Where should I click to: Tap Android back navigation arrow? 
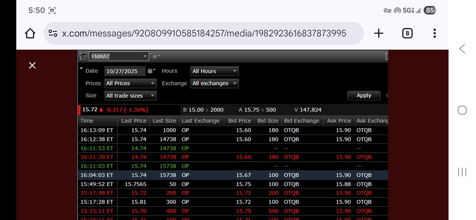pyautogui.click(x=462, y=49)
